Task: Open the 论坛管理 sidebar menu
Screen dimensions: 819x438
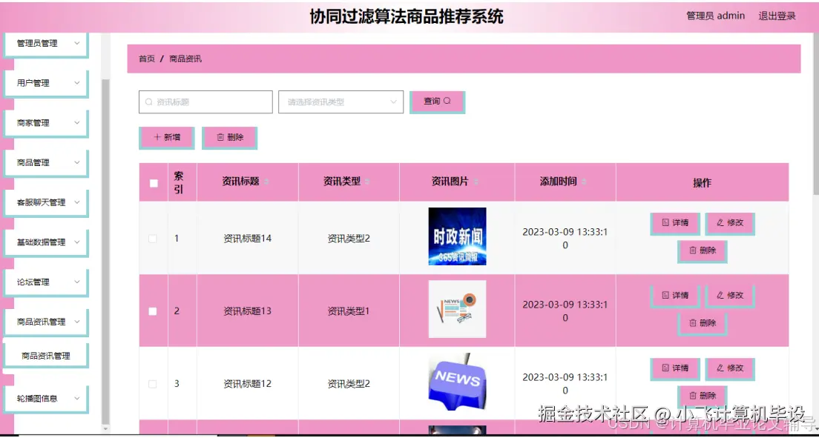Action: 45,282
